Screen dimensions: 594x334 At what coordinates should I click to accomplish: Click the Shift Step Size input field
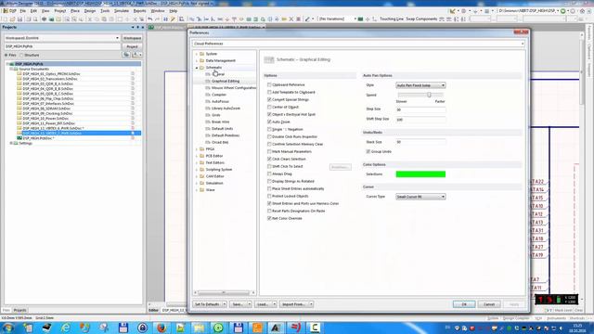[420, 120]
